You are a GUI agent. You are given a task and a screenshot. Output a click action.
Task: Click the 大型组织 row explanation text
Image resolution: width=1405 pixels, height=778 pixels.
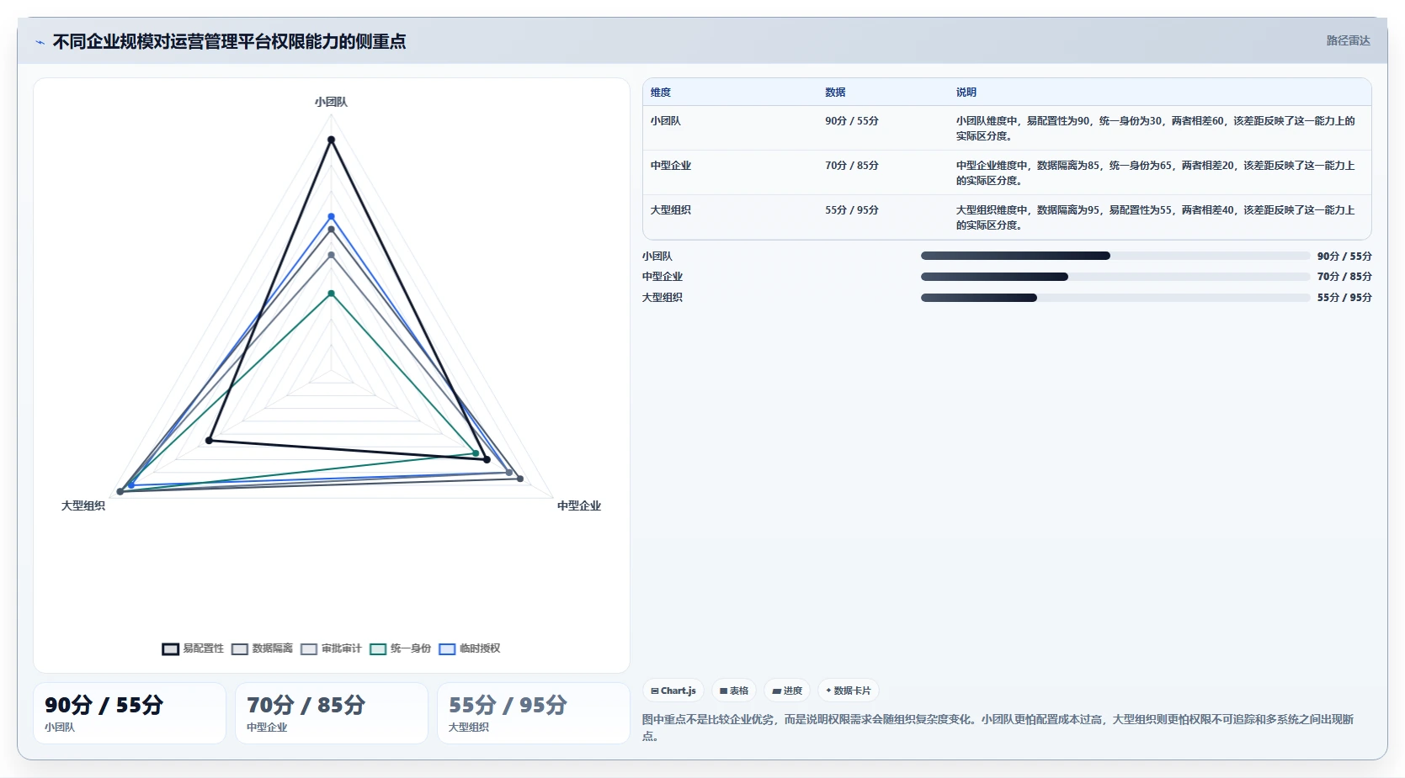coord(1155,218)
